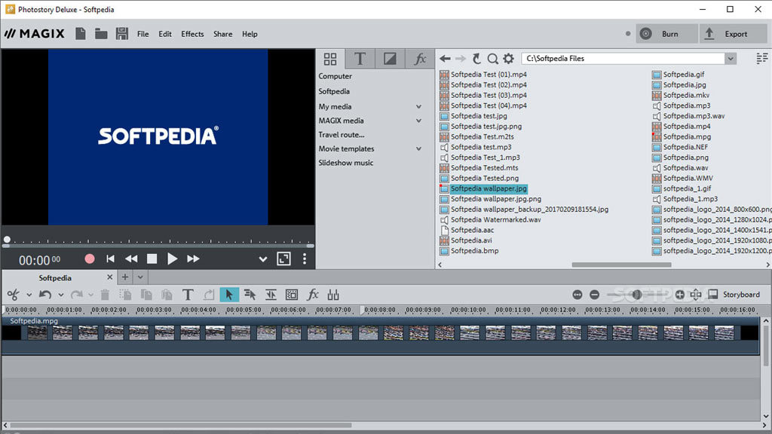Open the cut tool options dropdown
The image size is (772, 434).
[x=29, y=295]
